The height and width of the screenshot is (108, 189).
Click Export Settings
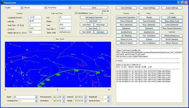coord(172,8)
